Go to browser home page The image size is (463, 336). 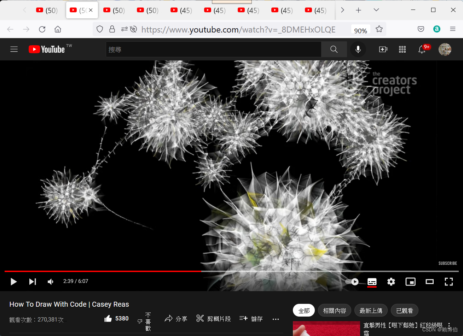point(58,29)
